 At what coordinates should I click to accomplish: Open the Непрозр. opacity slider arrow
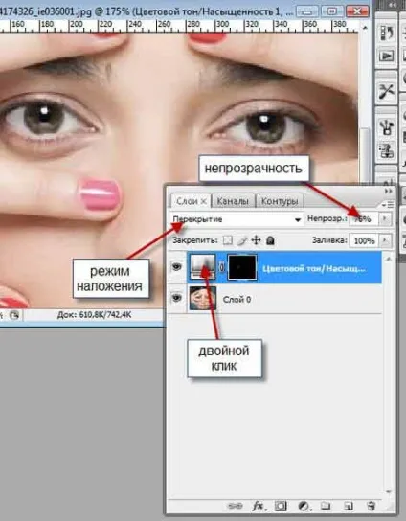pos(386,218)
